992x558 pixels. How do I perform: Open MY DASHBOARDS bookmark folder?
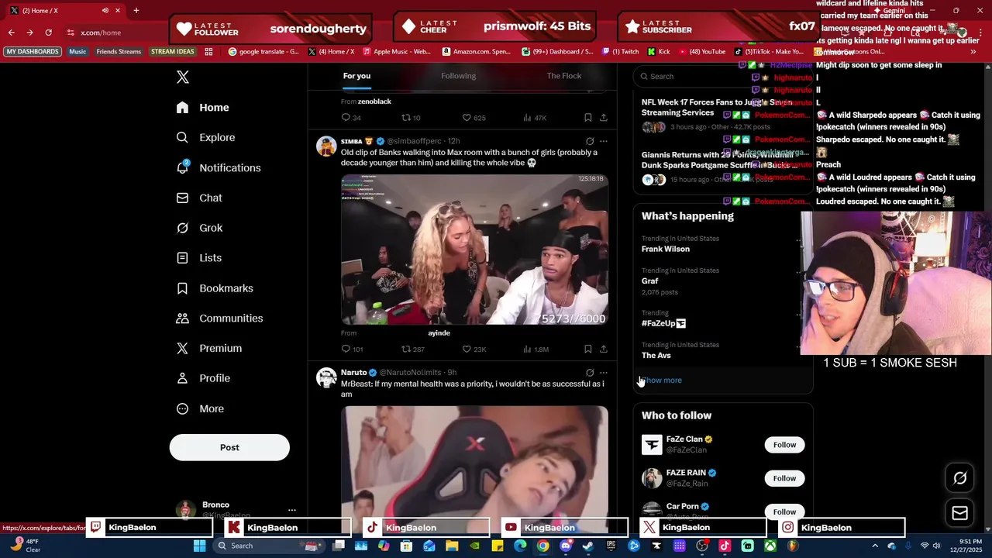coord(33,52)
